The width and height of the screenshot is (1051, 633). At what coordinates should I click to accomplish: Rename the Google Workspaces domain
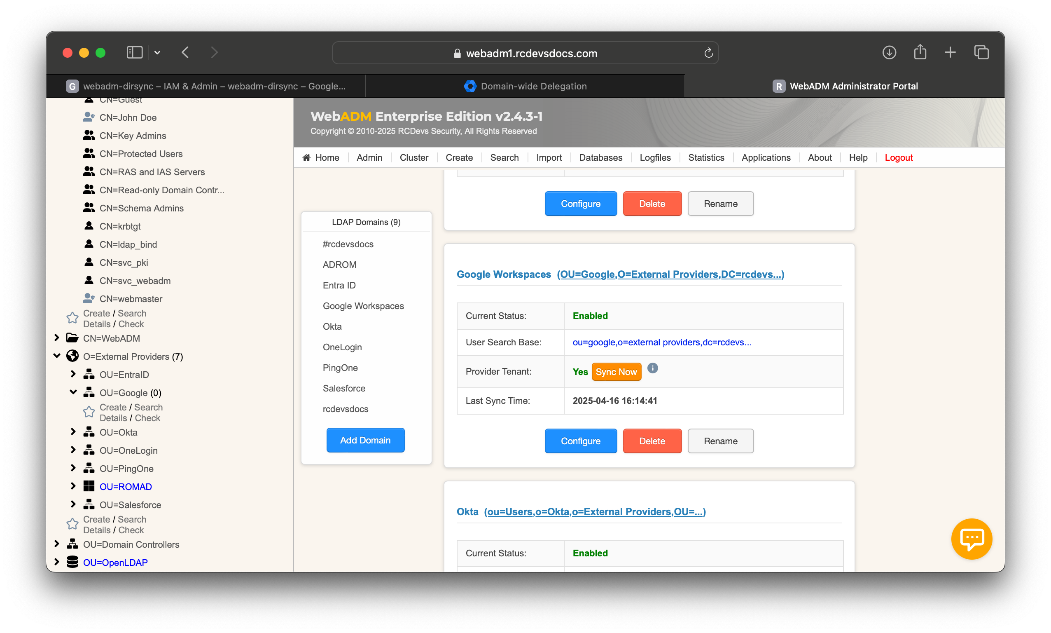tap(720, 441)
